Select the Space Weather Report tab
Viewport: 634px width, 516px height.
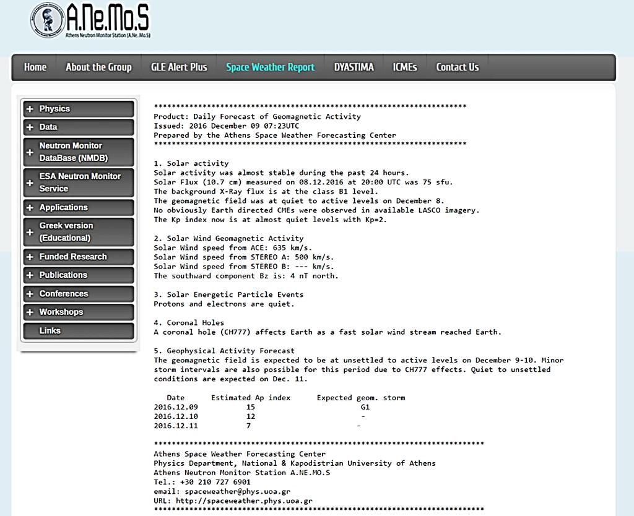[270, 67]
